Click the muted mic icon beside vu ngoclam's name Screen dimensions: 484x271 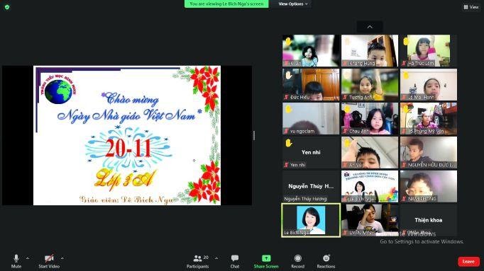click(286, 131)
